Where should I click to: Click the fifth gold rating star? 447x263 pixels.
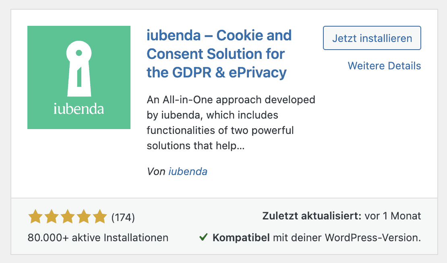point(99,216)
